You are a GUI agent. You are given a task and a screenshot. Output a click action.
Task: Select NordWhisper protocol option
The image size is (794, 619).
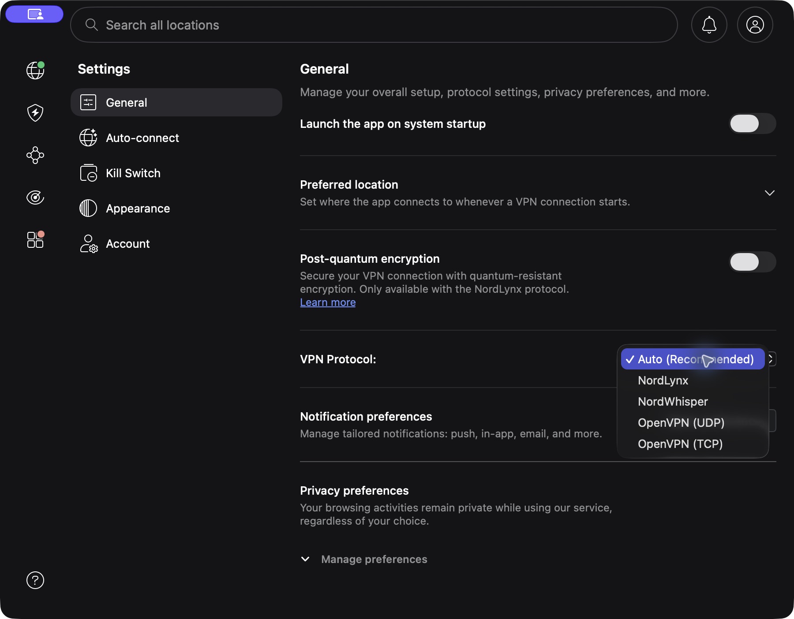pos(693,401)
